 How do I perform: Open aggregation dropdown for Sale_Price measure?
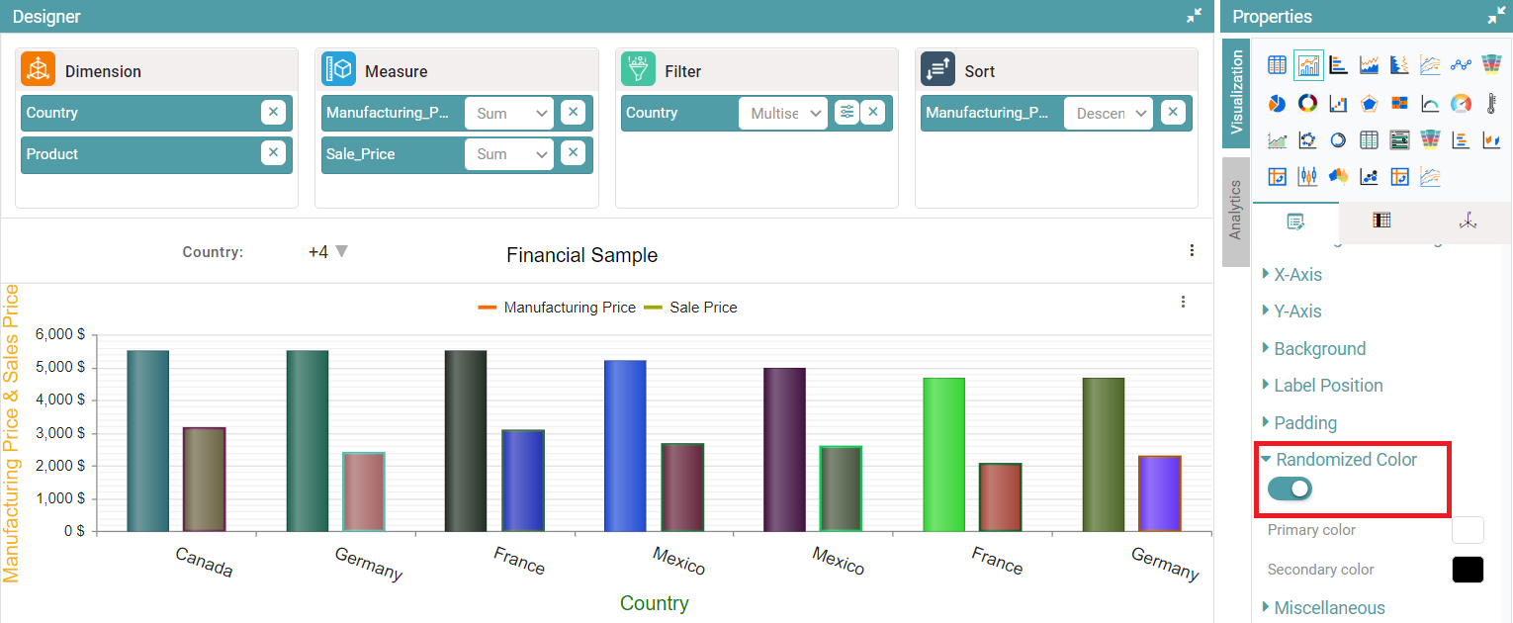tap(509, 154)
